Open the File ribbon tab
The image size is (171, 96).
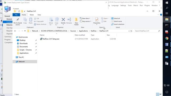tap(16, 15)
